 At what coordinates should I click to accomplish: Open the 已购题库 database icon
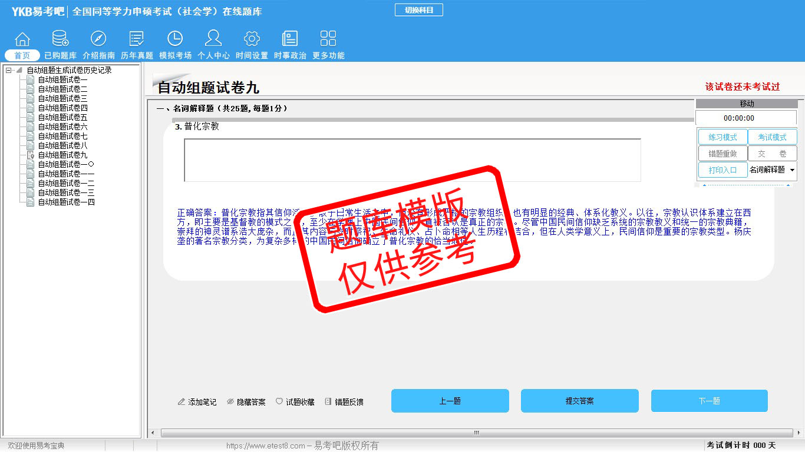point(60,39)
